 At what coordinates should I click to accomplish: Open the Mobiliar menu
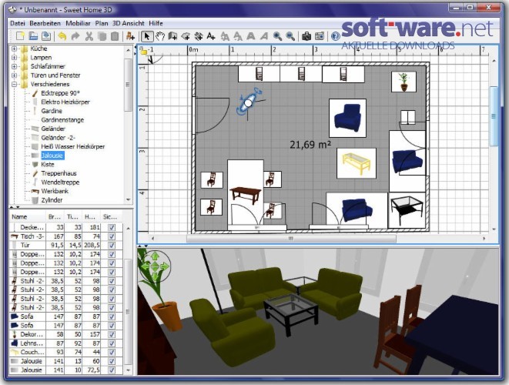(78, 23)
